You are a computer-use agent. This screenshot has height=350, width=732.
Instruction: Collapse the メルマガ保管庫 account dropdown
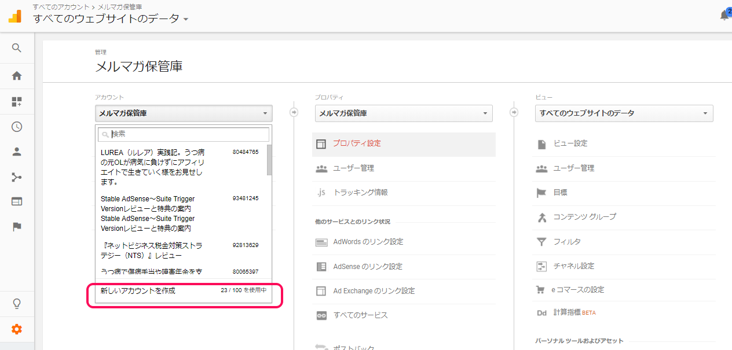(183, 113)
